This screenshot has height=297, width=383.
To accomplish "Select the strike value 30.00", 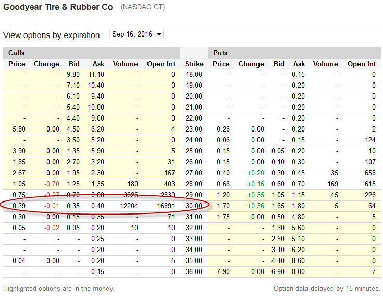I will tap(194, 206).
